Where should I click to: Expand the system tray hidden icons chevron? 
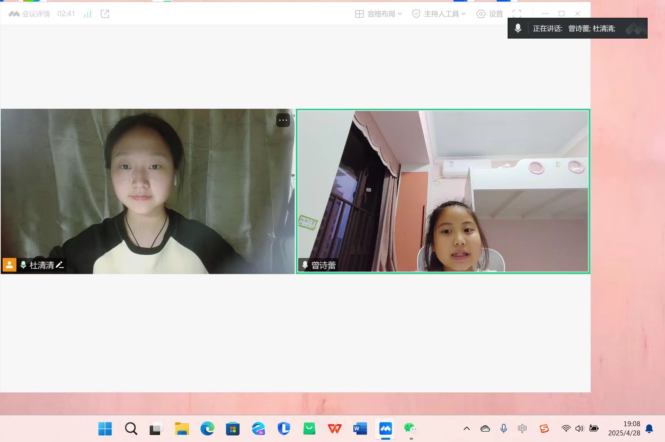466,429
